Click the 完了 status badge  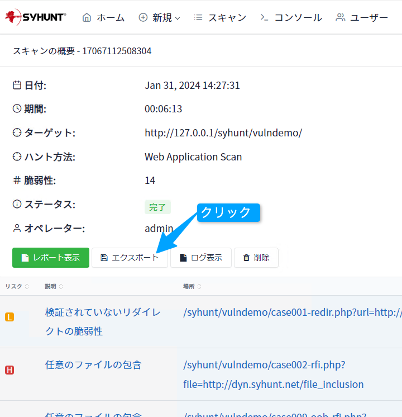point(157,207)
